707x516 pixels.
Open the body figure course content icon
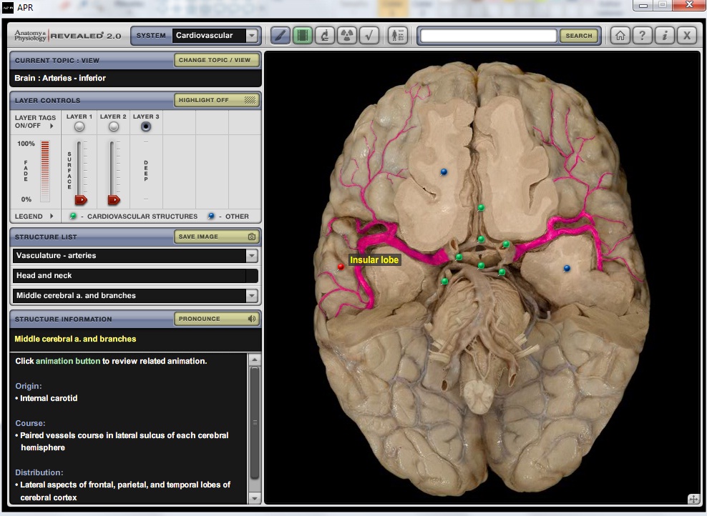click(398, 36)
